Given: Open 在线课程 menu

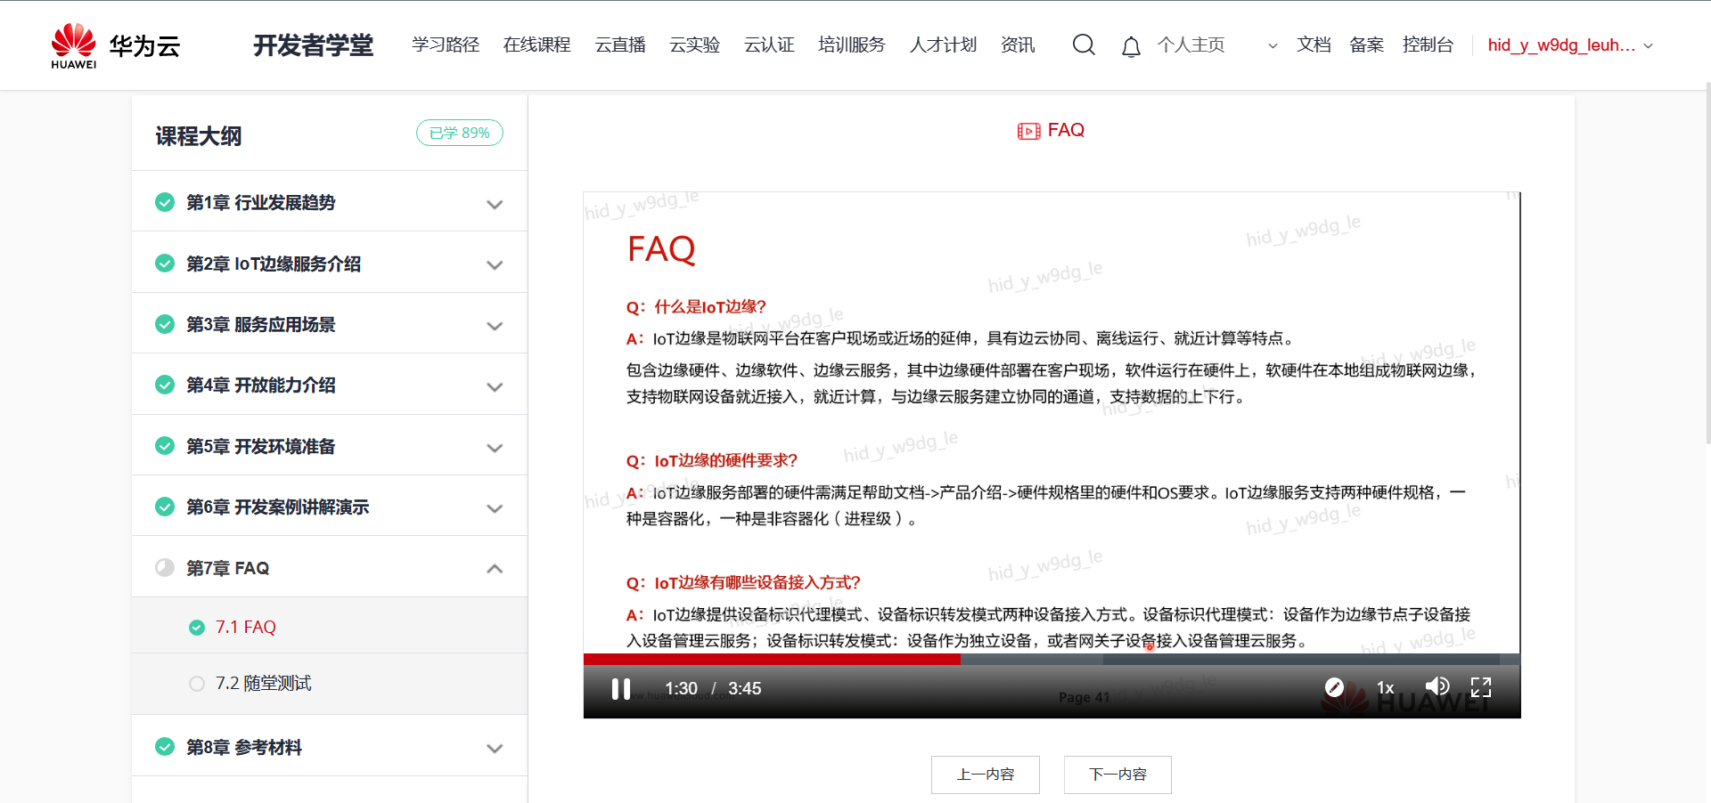Looking at the screenshot, I should coord(536,45).
